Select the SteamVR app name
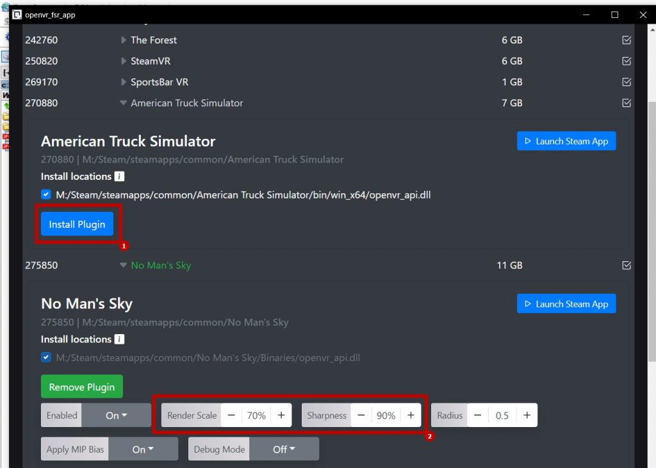656x468 pixels. 151,61
